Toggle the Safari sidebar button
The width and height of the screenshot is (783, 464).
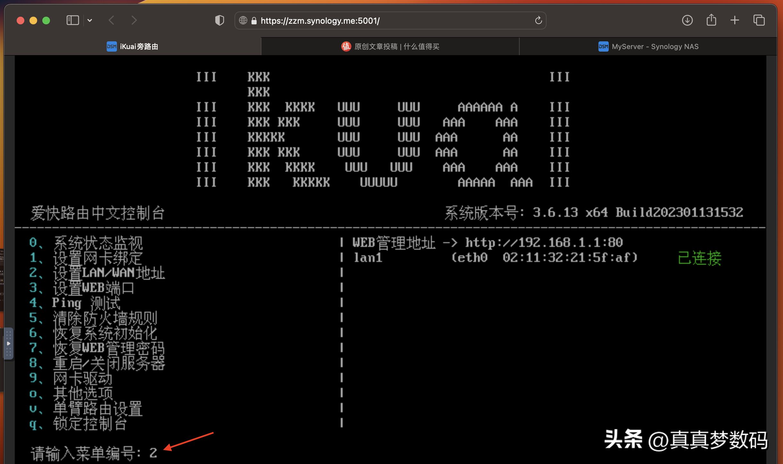pyautogui.click(x=72, y=21)
